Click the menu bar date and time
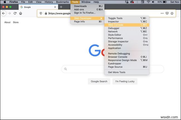181x120 pixels. [175, 2]
